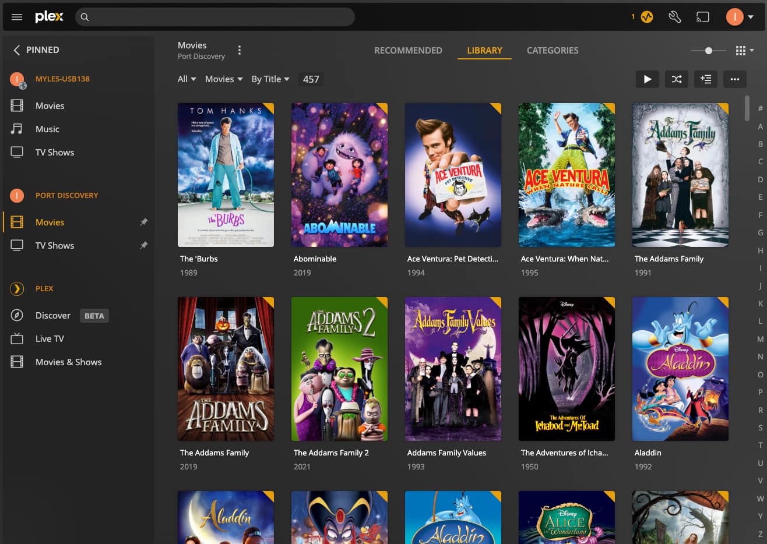Open settings wrench icon
This screenshot has height=544, width=767.
tap(675, 17)
